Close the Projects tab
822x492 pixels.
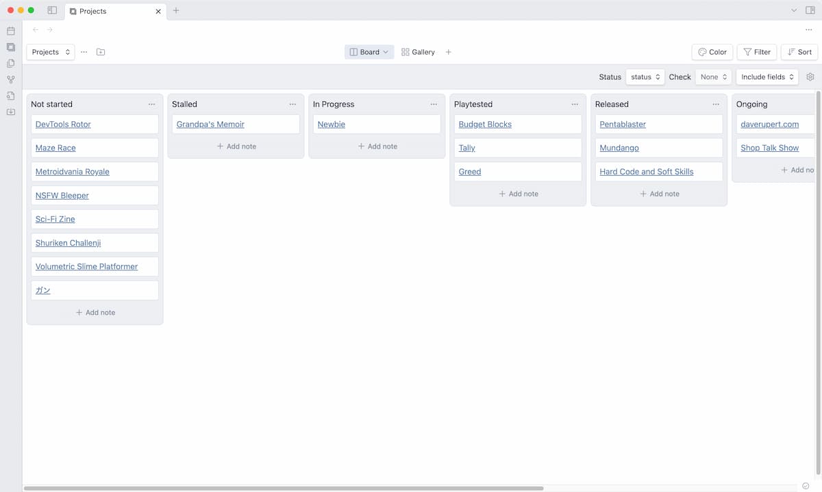point(158,12)
